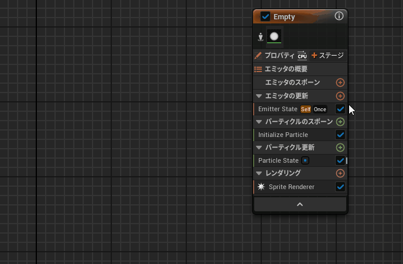Click the list icon beside エミッタの概要
This screenshot has width=403, height=264.
(x=258, y=69)
